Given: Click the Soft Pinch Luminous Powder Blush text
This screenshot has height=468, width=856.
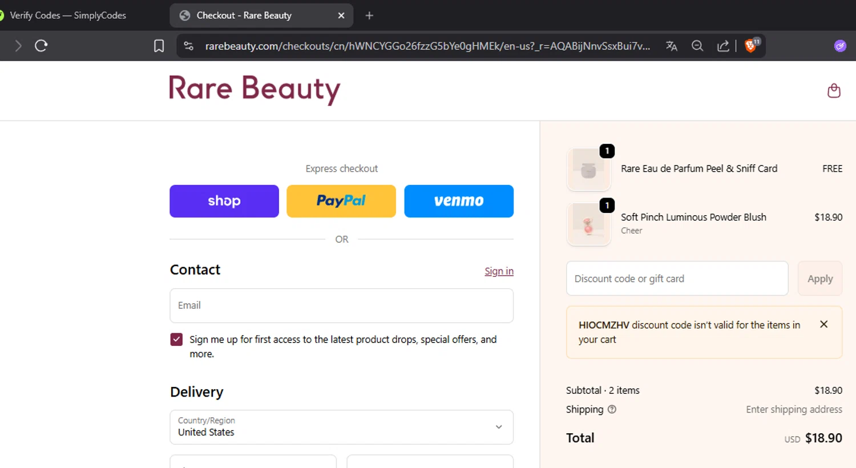Looking at the screenshot, I should click(x=693, y=217).
